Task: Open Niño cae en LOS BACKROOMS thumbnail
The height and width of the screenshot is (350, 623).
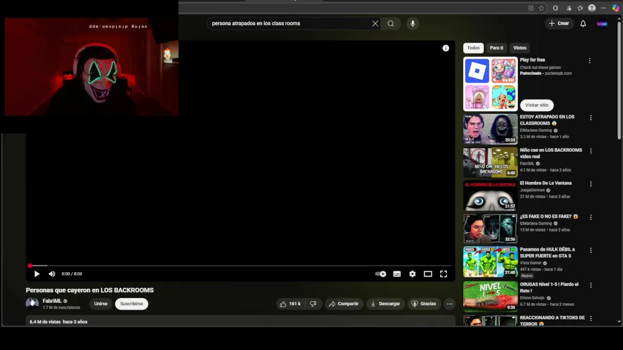Action: pyautogui.click(x=490, y=162)
